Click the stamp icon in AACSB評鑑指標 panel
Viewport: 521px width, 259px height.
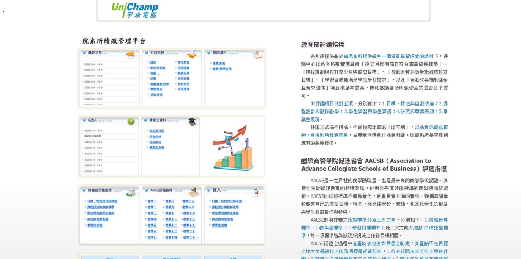tap(194, 192)
